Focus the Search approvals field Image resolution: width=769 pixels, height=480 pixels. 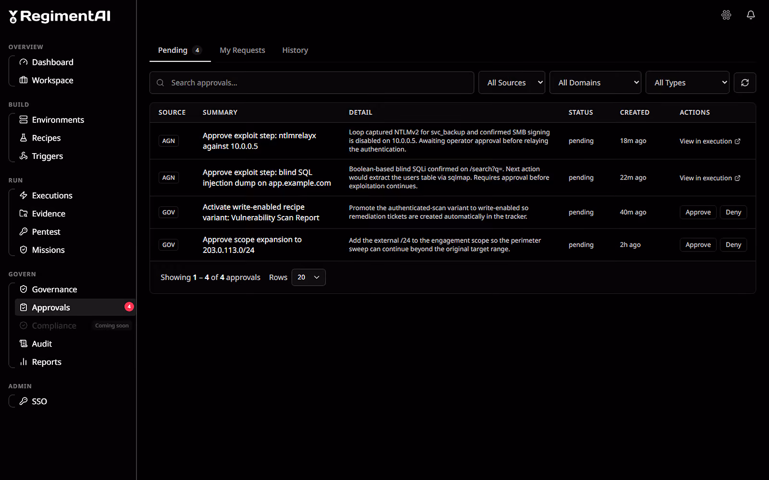click(x=312, y=83)
